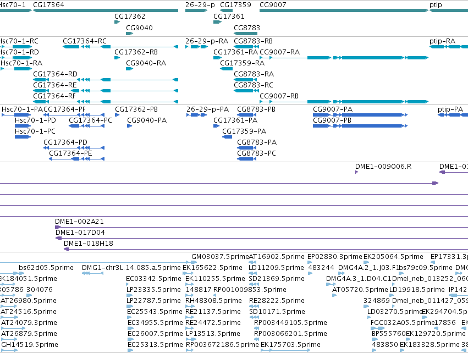Click transcript label CG17359-RA
The width and height of the screenshot is (468, 353).
(x=242, y=63)
